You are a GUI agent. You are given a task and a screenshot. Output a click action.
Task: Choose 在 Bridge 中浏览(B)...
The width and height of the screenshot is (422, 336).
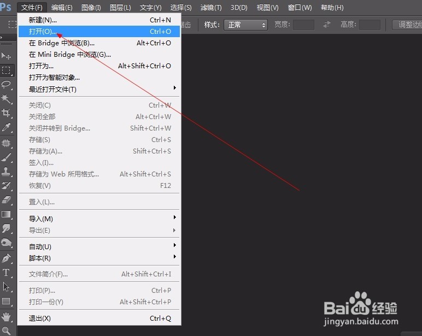coord(99,43)
